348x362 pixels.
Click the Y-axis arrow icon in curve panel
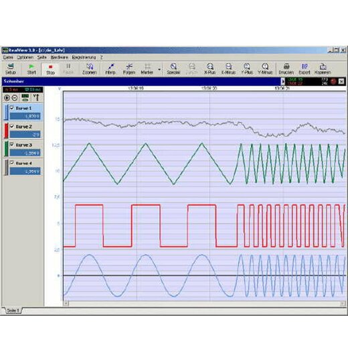point(36,98)
